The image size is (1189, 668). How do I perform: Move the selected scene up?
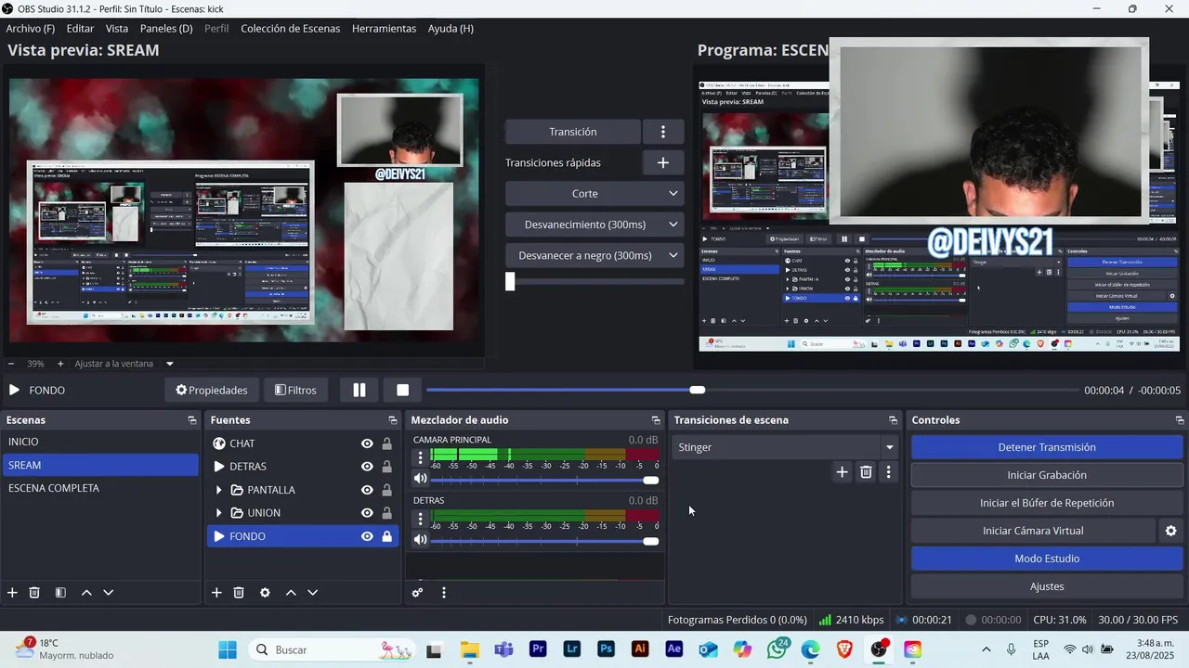pos(86,593)
